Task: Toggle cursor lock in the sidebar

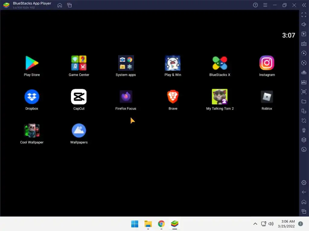Action: pyautogui.click(x=304, y=34)
